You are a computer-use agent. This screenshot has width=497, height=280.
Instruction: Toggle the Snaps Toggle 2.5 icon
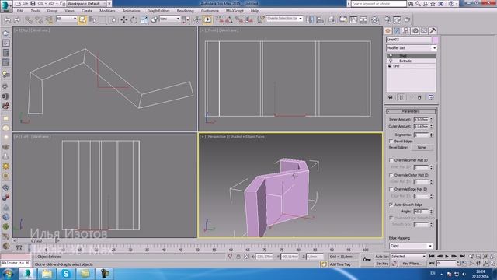point(219,19)
